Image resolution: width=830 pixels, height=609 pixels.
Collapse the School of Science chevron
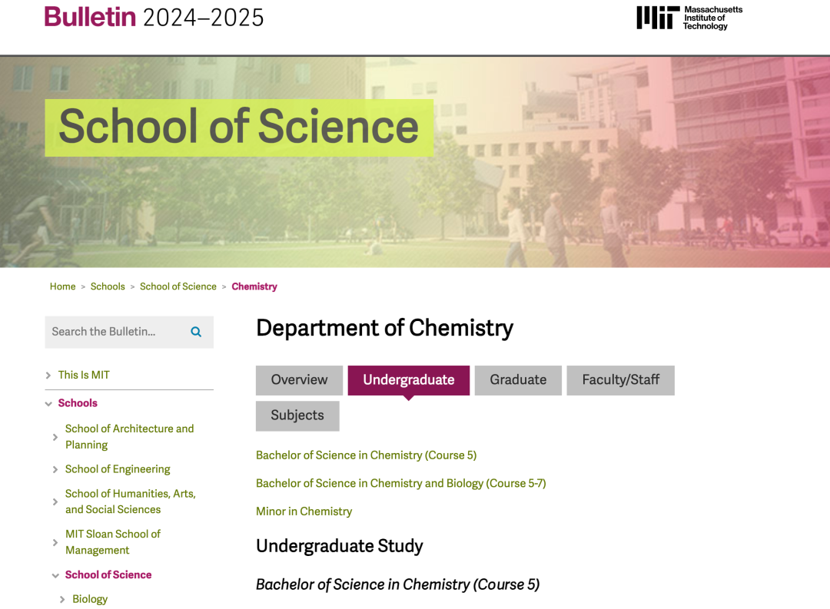point(55,575)
